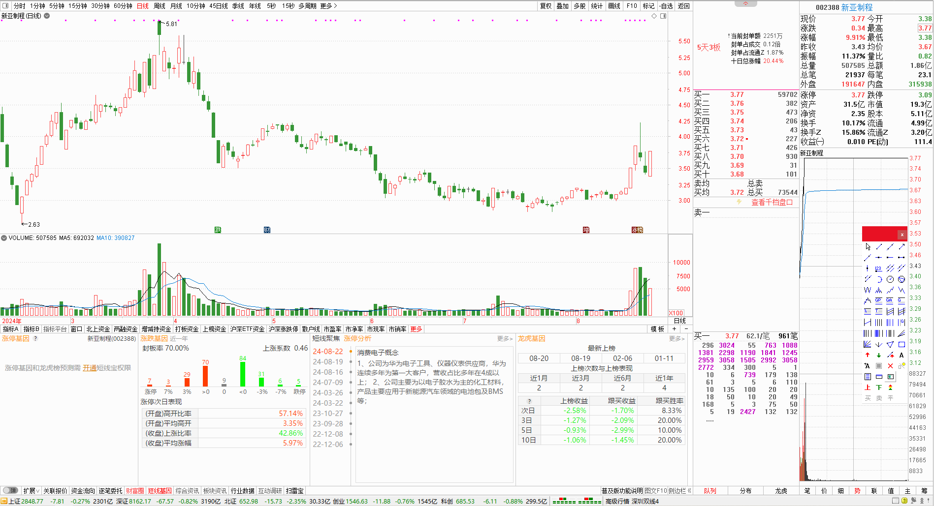Toggle the 弹 switch in bottom bar

click(10, 490)
